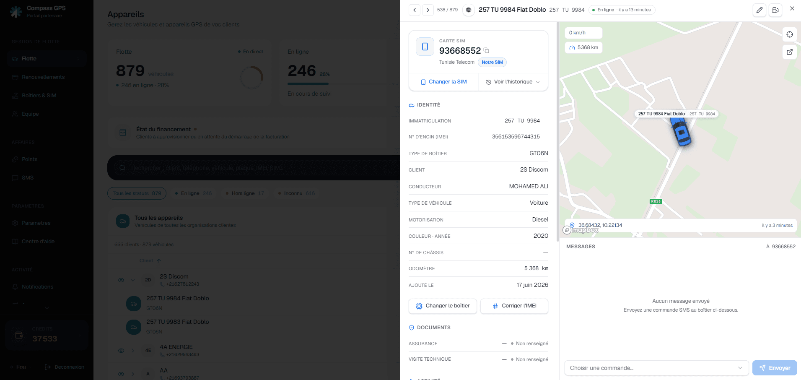Click the detail panel vertical scrollbar
Viewport: 801px width, 380px height.
coord(557,132)
